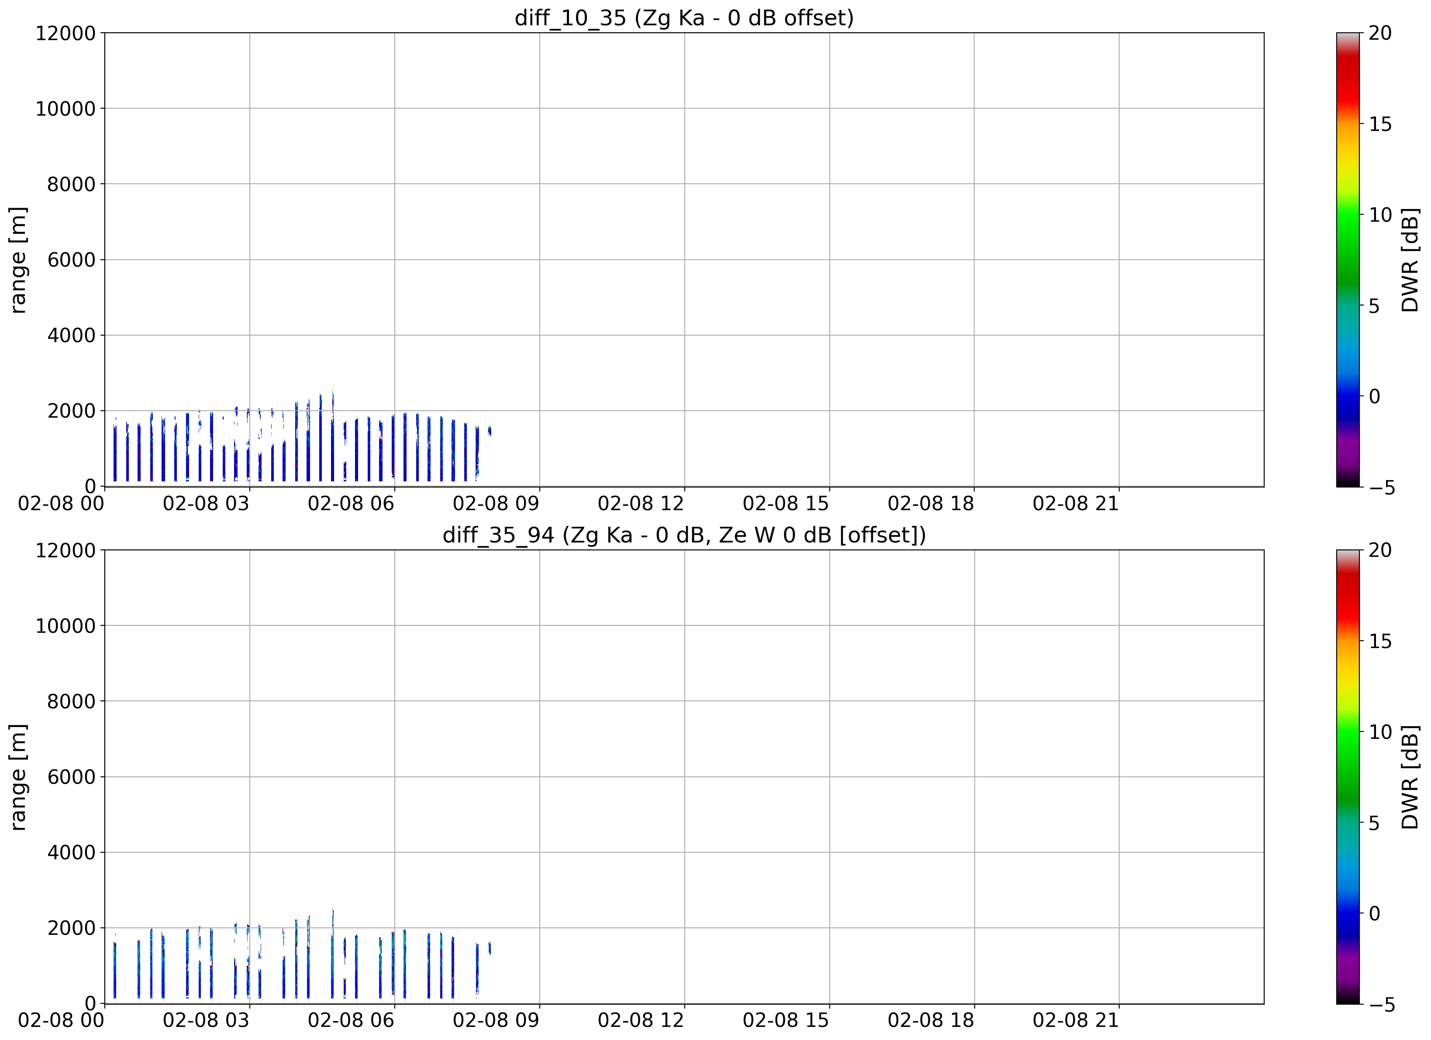Click the '−5' tick on the top colorbar
1431x1040 pixels.
[1381, 487]
